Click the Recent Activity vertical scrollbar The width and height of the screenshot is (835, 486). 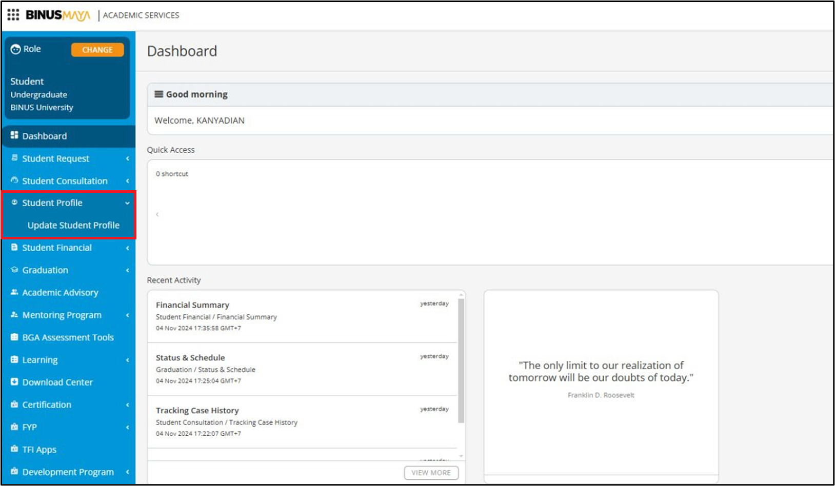click(x=461, y=359)
